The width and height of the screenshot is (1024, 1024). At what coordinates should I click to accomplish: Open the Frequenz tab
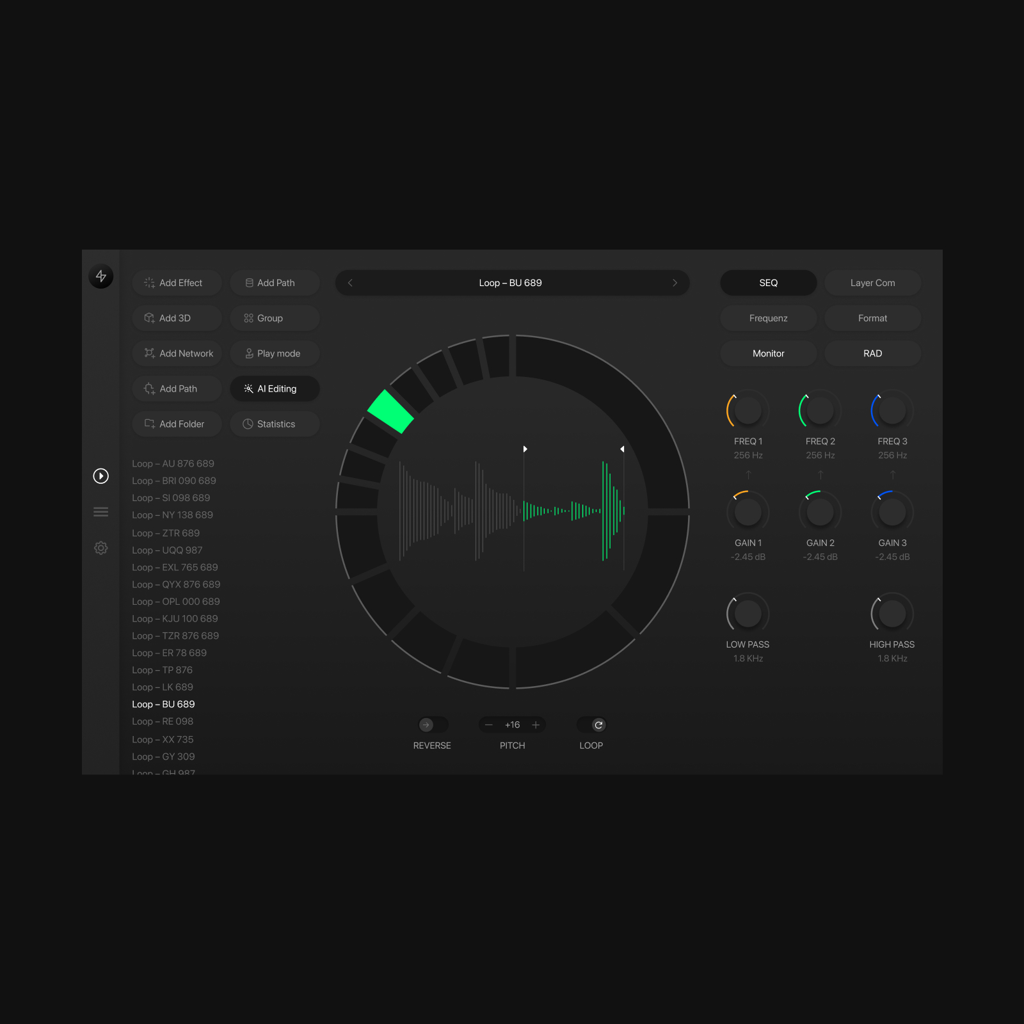coord(768,318)
